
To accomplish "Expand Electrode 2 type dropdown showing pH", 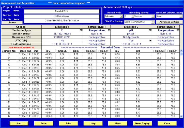I will [150, 30].
